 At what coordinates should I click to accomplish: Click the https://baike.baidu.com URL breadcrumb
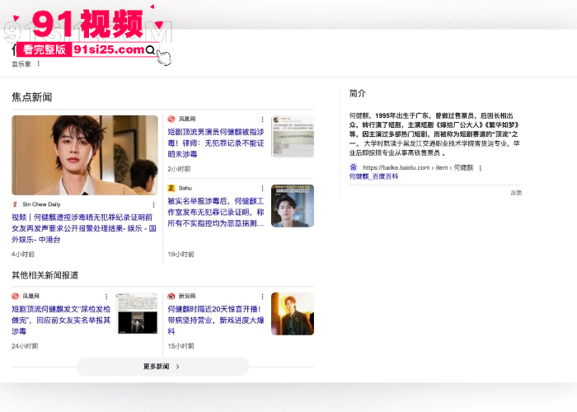pyautogui.click(x=418, y=168)
